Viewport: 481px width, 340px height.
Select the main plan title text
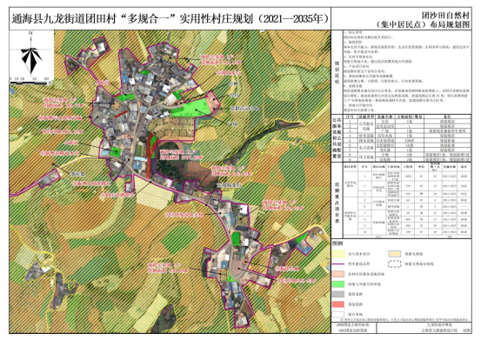point(170,19)
